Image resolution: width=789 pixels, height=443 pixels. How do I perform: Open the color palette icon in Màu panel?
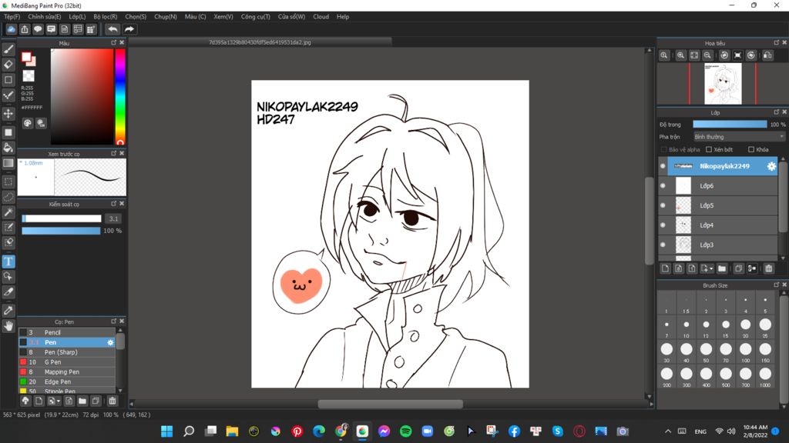point(28,123)
